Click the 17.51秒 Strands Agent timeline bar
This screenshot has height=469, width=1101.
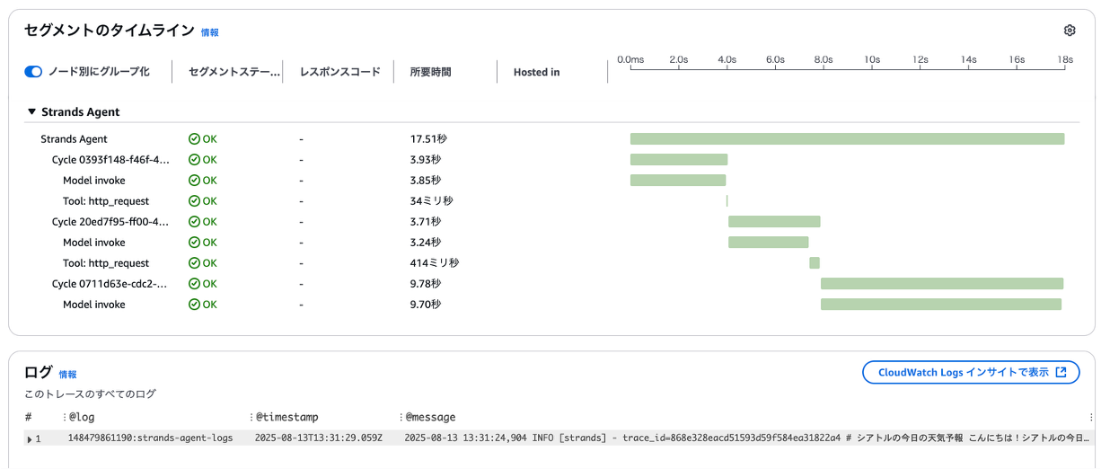pos(847,139)
